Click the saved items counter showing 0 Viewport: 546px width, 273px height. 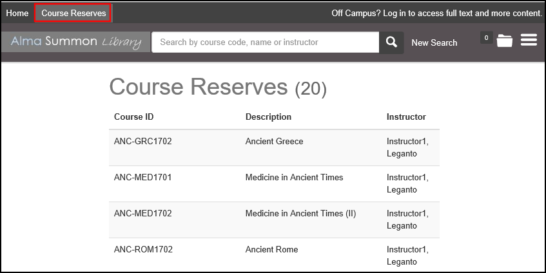[486, 37]
